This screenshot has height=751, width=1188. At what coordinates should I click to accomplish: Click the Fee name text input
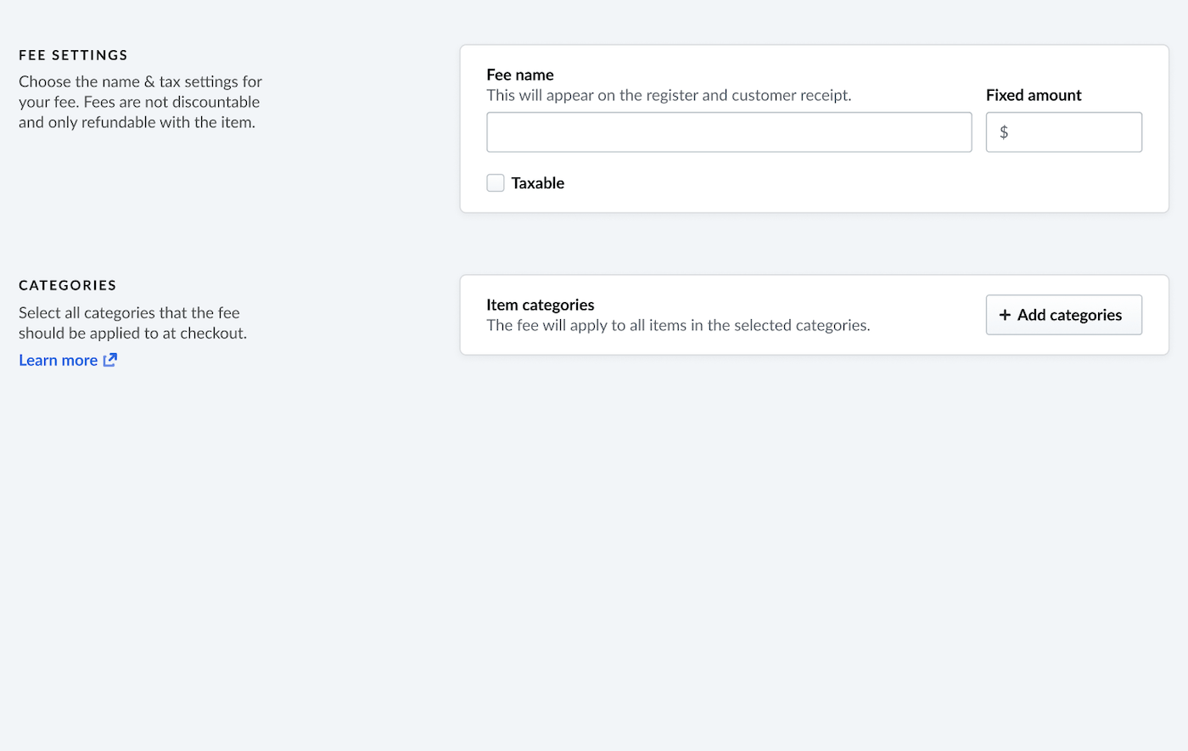tap(728, 132)
